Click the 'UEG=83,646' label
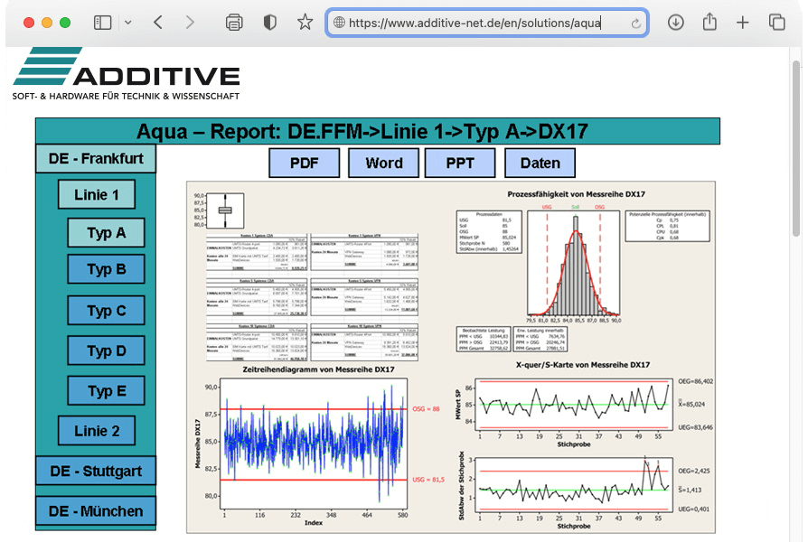The image size is (808, 542). (696, 427)
